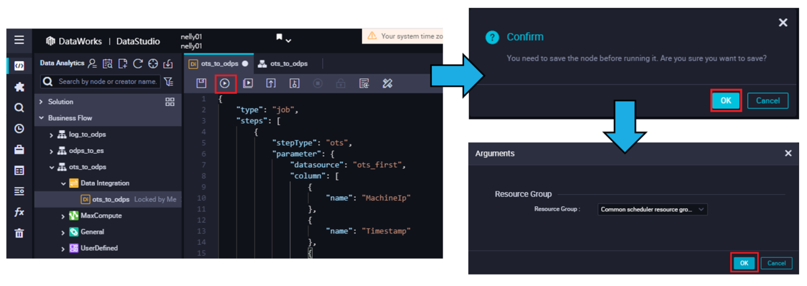Viewport: 807px width, 286px height.
Task: Click the tools conversion icon in toolbar
Action: click(x=387, y=83)
